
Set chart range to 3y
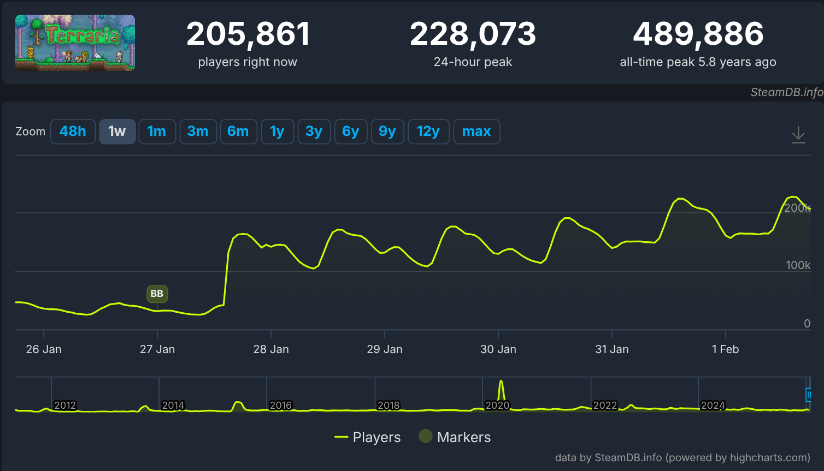[314, 132]
